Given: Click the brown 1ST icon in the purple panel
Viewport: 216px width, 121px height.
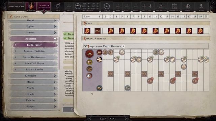Looking at the screenshot, I should 89,69.
